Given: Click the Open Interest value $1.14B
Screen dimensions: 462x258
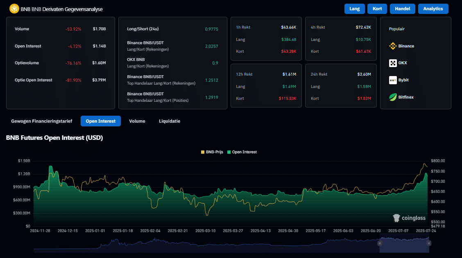Looking at the screenshot, I should [99, 46].
